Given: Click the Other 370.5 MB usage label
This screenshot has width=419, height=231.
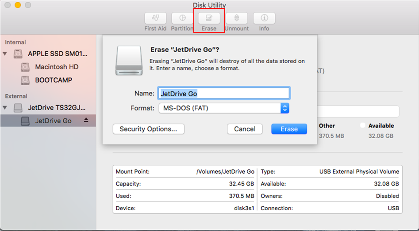Looking at the screenshot, I should (331, 136).
